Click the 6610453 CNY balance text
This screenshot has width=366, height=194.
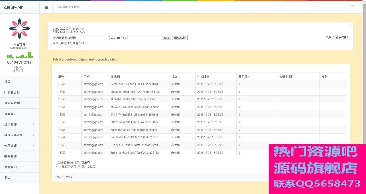click(x=20, y=62)
